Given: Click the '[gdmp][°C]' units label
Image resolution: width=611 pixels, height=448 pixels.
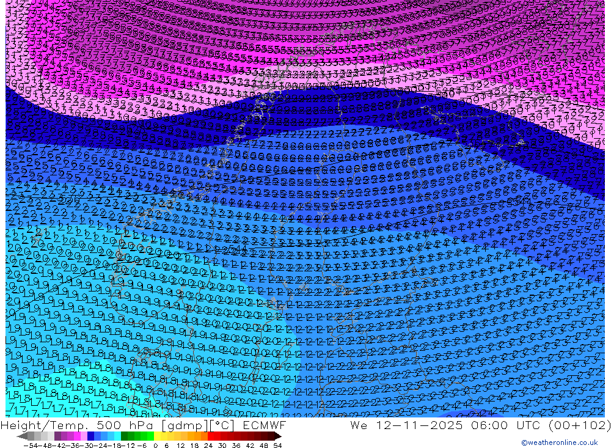Looking at the screenshot, I should (x=199, y=425).
